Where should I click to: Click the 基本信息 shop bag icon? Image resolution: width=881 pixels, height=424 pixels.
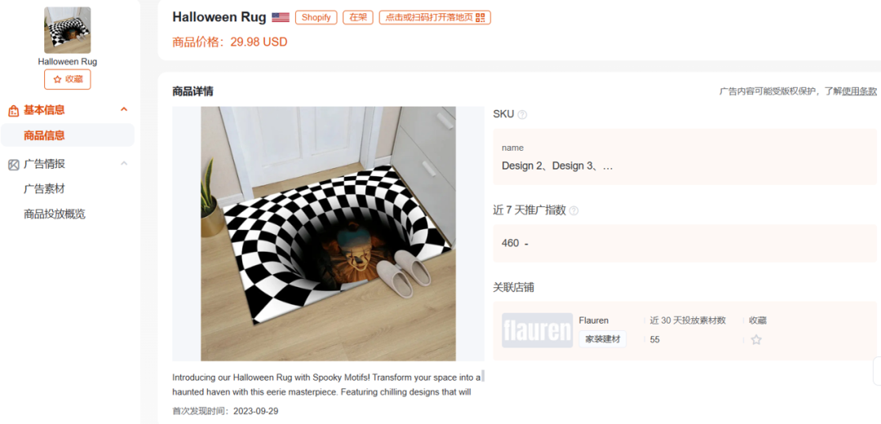pos(14,111)
